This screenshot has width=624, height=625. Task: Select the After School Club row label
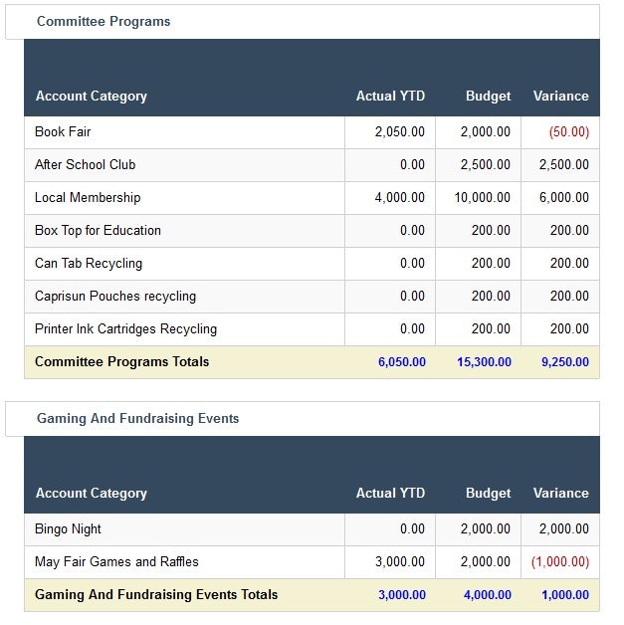85,164
